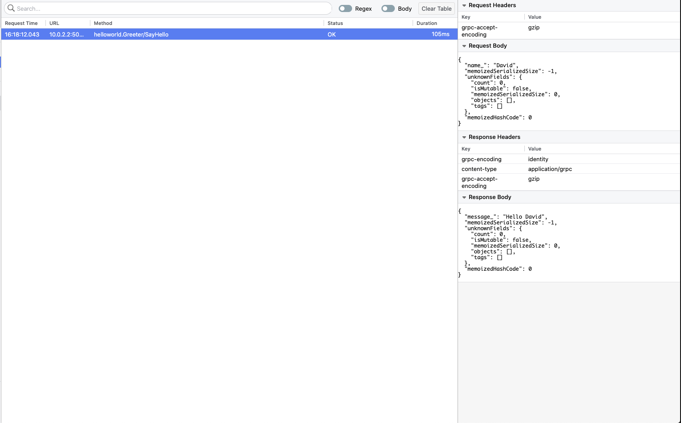Select the application/grpc header value

point(550,169)
